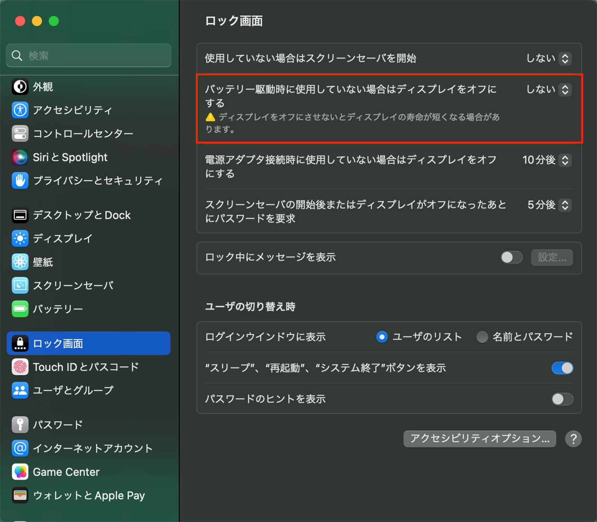Open 外観 settings pane
Screen dimensions: 597x522
click(x=88, y=87)
